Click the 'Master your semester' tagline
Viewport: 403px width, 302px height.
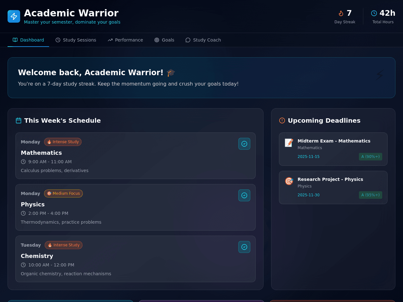click(72, 22)
